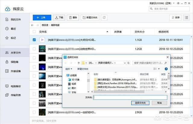Expand the dialog view-mode dropdown arrow
This screenshot has height=124, width=193.
click(x=159, y=69)
